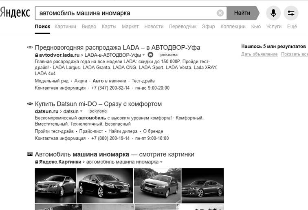The image size is (308, 210).
Task: Click round badge icon beside avtodvor.lada.ru
Action: pyautogui.click(x=150, y=55)
